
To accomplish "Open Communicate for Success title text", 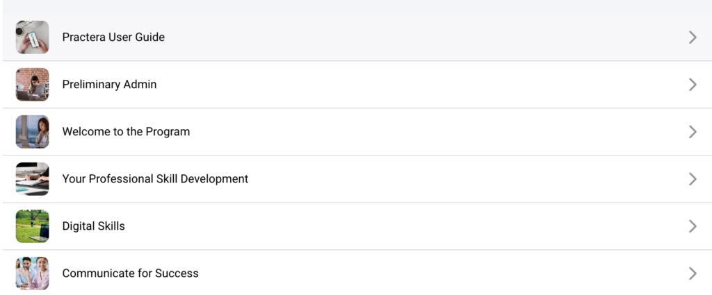I will click(130, 273).
